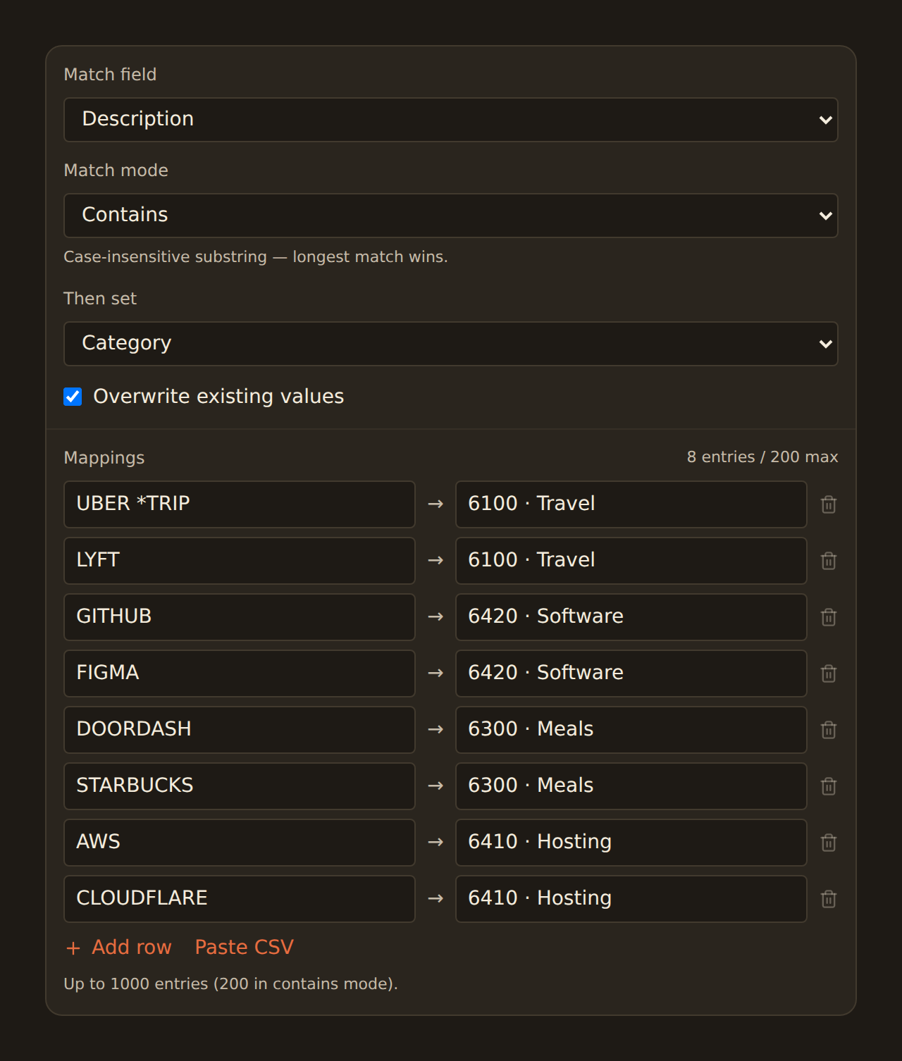
Task: Remove the GITHUB mapping with trash icon
Action: [x=829, y=617]
